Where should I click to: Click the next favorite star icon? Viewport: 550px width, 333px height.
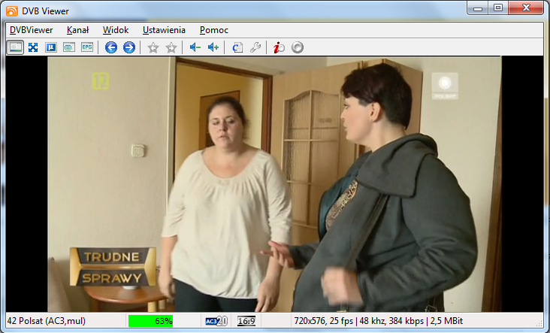(171, 47)
